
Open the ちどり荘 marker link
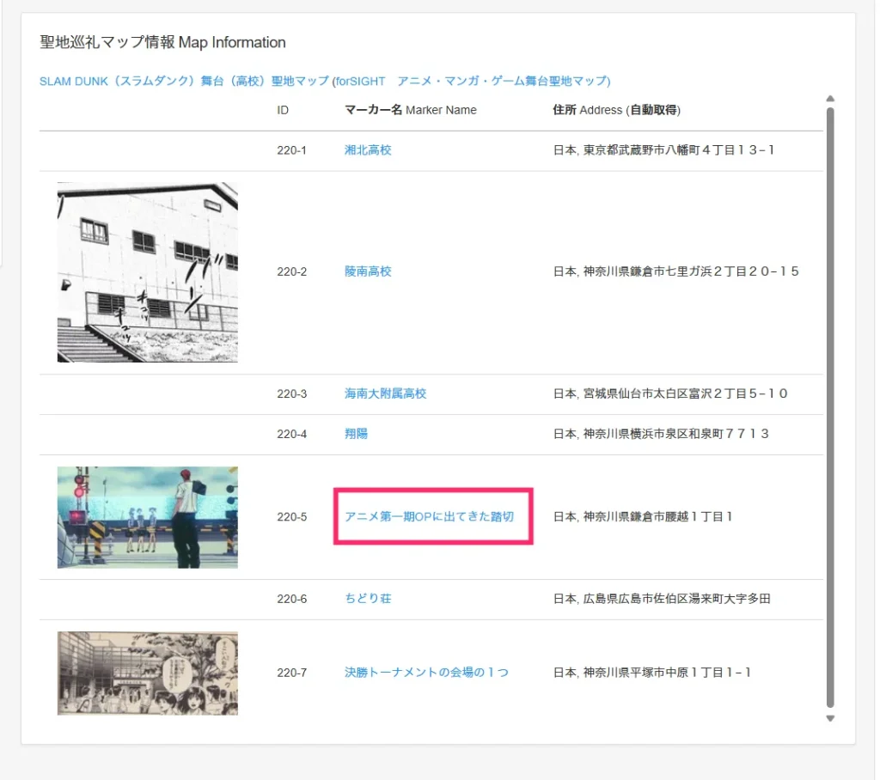click(368, 599)
